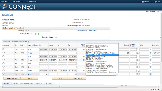This screenshot has width=162, height=91.
Task: Click override reason lookup icon in Tue row
Action: pos(138,74)
